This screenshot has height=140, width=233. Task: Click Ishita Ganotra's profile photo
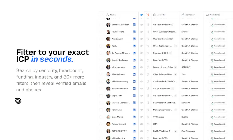[108, 138]
